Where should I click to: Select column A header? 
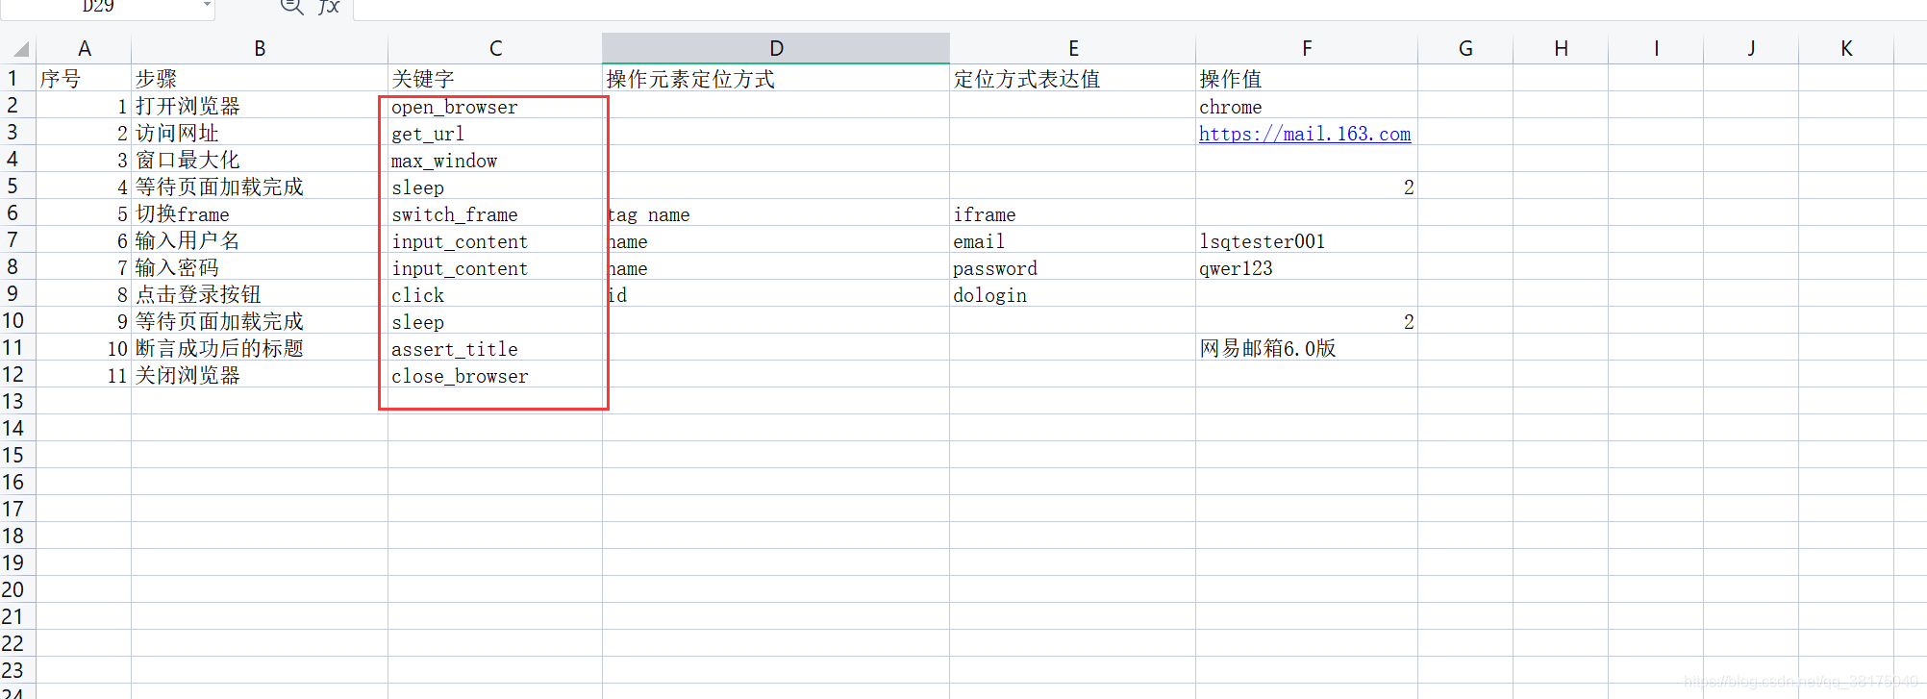(x=85, y=48)
